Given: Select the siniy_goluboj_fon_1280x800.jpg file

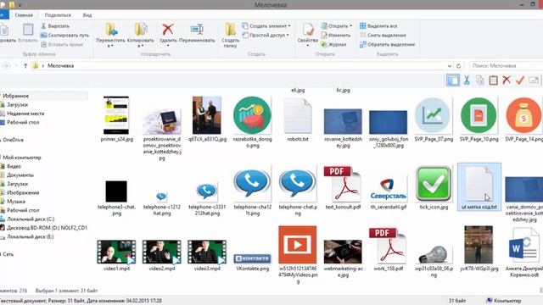Looking at the screenshot, I should (x=389, y=129).
